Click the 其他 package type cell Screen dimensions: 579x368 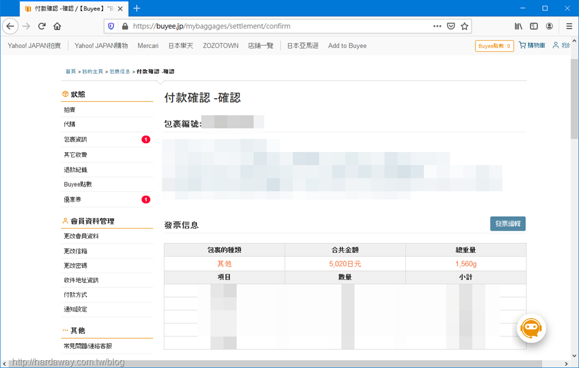pyautogui.click(x=224, y=264)
